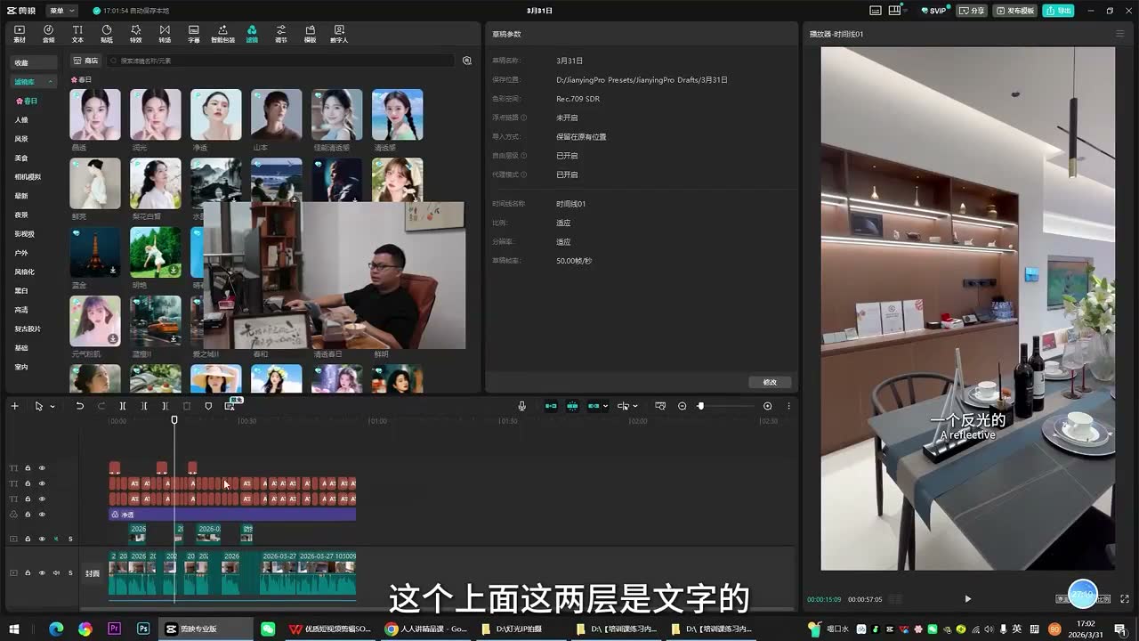Screen dimensions: 1139x641
Task: Split the clip at the playhead
Action: [123, 406]
